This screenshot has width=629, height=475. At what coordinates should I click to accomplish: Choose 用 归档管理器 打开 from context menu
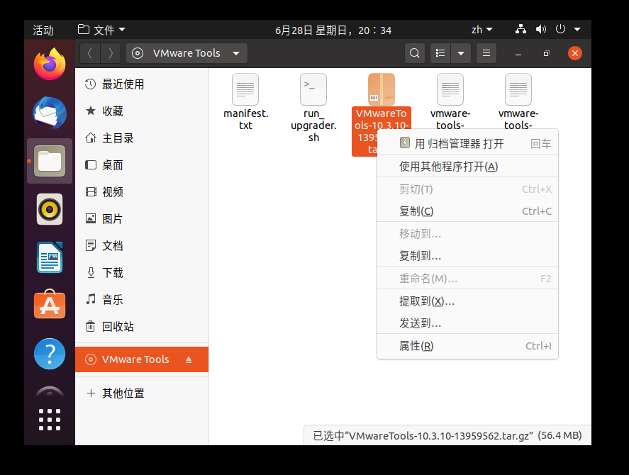[468, 143]
